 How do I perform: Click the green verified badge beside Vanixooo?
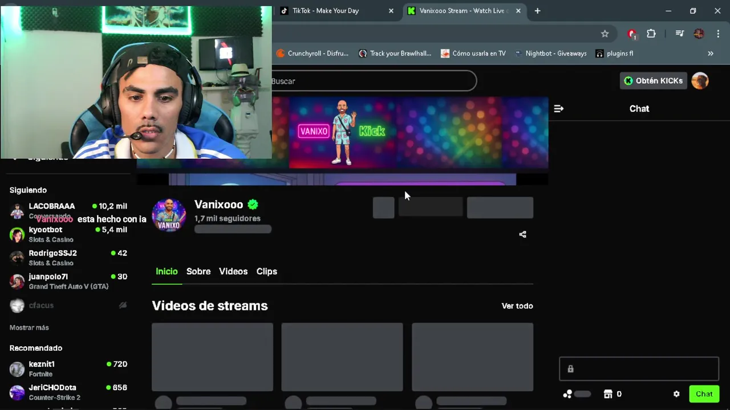pos(253,204)
